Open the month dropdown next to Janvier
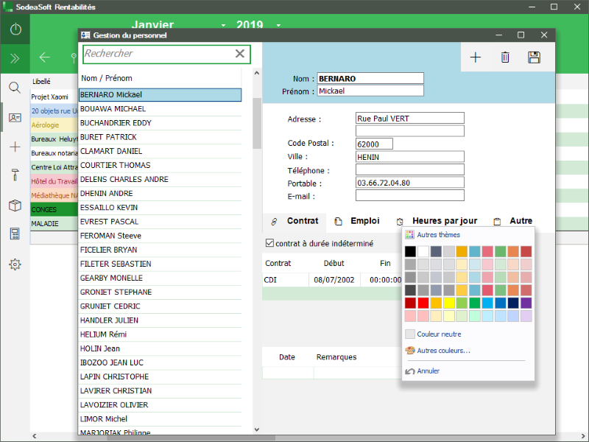 (223, 25)
